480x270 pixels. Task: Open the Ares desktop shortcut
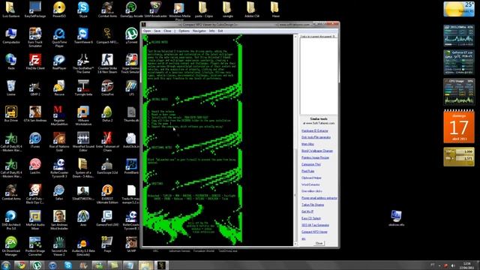(83, 218)
